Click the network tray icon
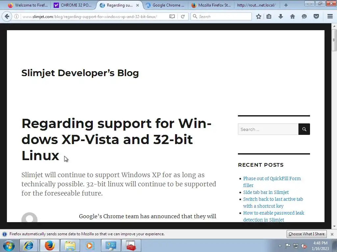Image resolution: width=337 pixels, height=252 pixels. click(296, 246)
